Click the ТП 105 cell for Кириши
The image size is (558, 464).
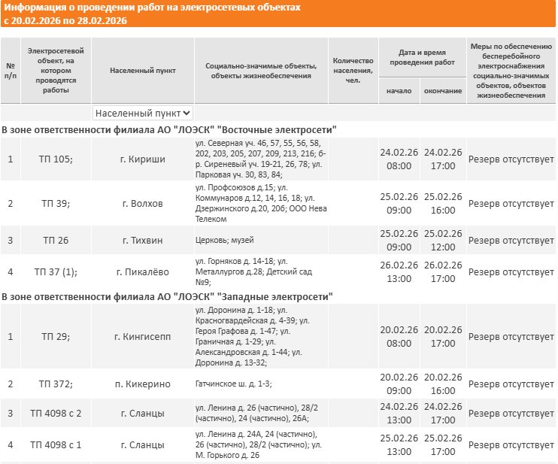[56, 159]
